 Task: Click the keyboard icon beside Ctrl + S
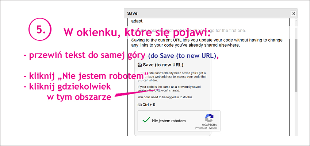(x=139, y=105)
